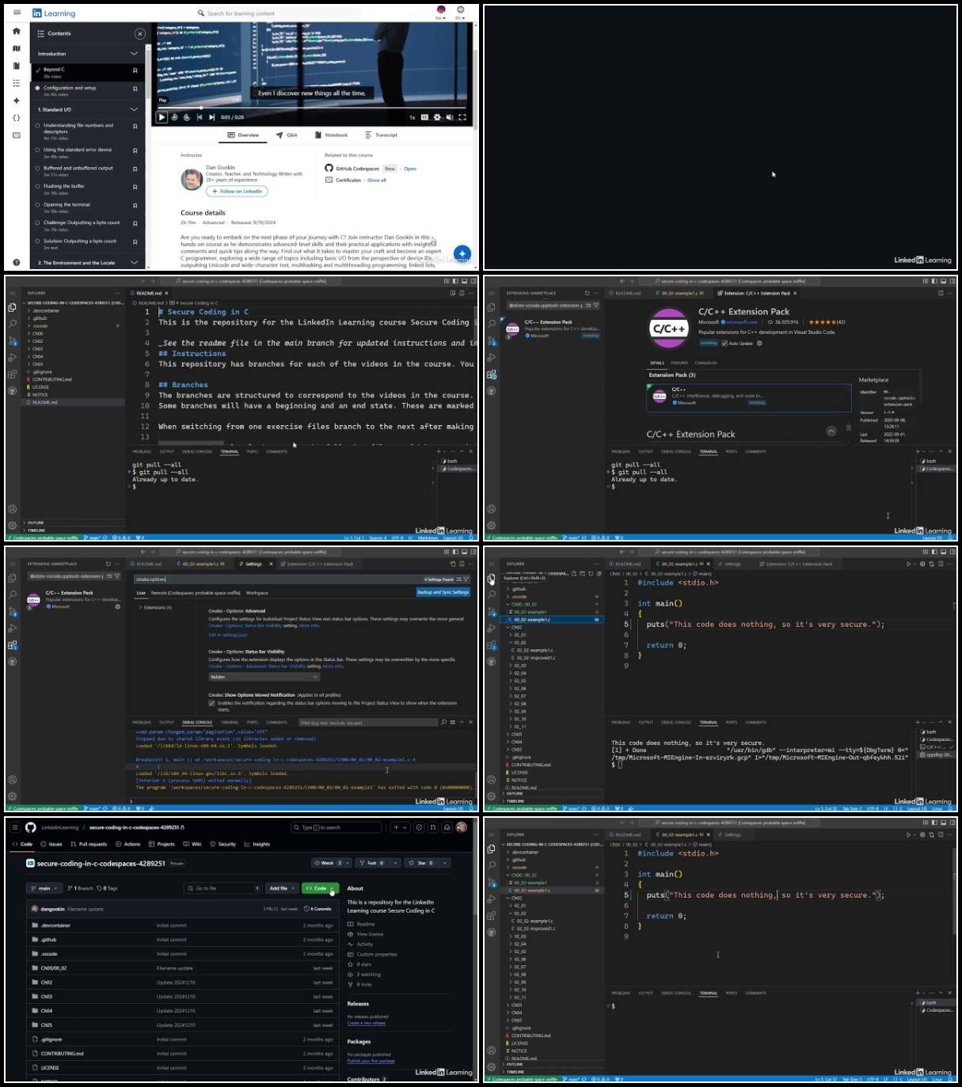
Task: Focus the 'Go to file' search box
Action: [222, 888]
